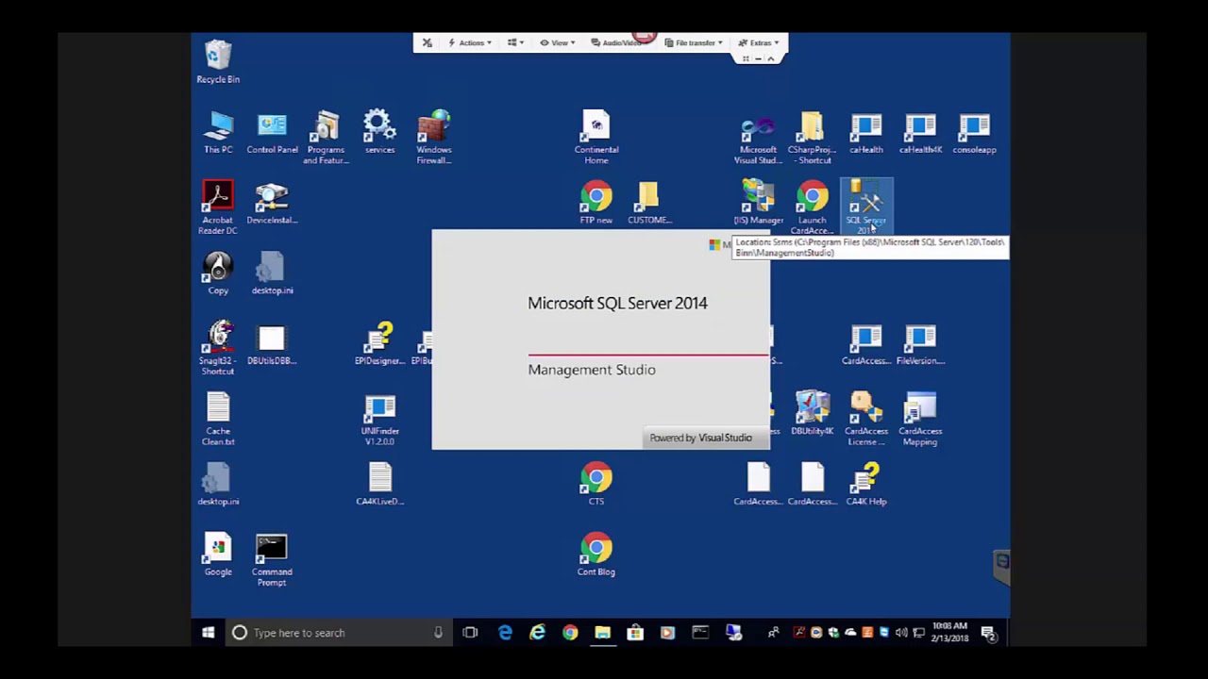Open File Explorer from taskbar
Image resolution: width=1208 pixels, height=679 pixels.
tap(602, 633)
